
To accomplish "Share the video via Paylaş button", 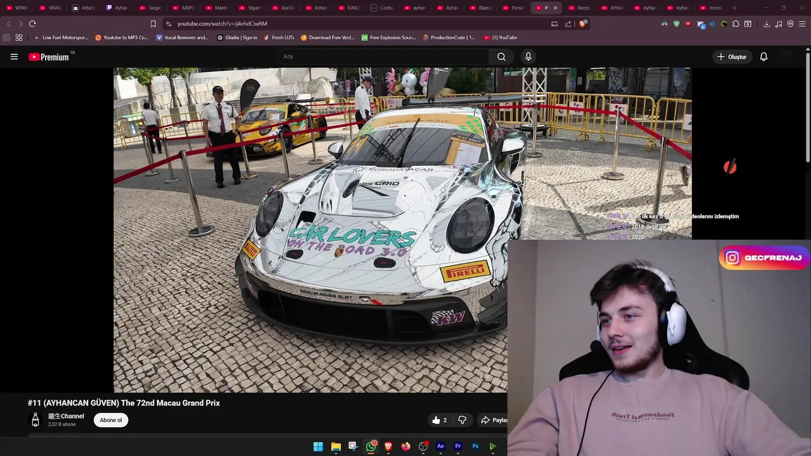I will pyautogui.click(x=494, y=420).
